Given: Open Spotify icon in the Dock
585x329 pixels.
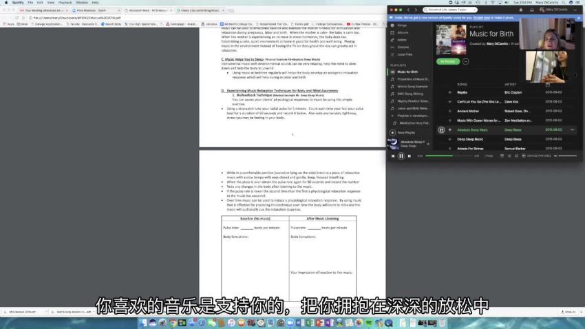Looking at the screenshot, I should (x=369, y=323).
